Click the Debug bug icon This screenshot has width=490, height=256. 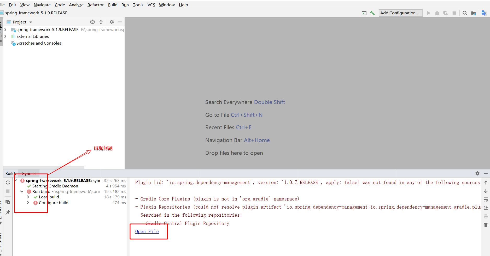437,13
